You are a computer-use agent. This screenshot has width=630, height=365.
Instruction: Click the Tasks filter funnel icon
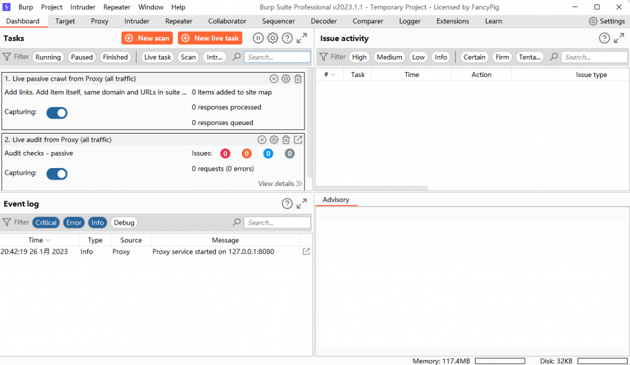point(7,57)
